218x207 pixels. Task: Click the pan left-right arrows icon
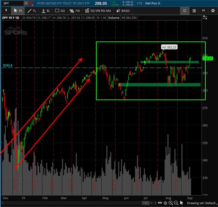pos(160,203)
